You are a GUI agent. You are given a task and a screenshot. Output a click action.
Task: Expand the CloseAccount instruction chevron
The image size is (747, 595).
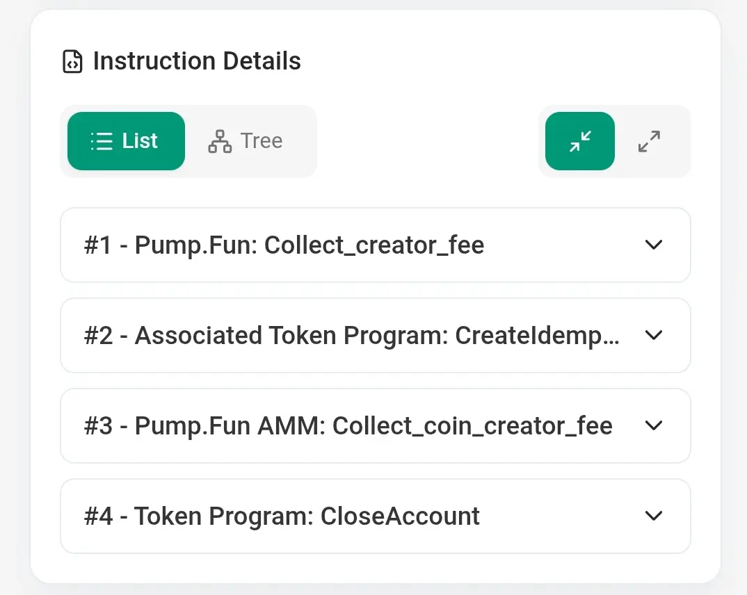[653, 516]
